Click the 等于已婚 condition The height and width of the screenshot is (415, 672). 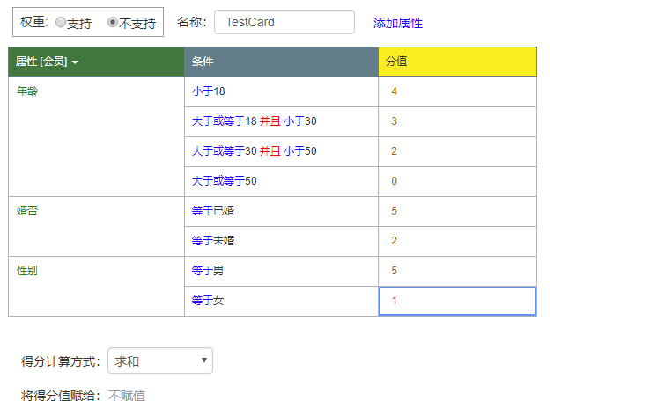[213, 211]
